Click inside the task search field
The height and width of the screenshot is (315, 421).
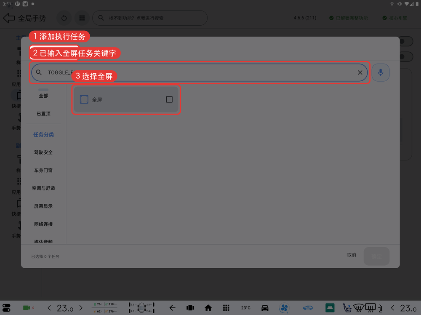point(199,72)
